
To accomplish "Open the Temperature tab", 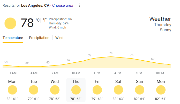I will pos(13,38).
